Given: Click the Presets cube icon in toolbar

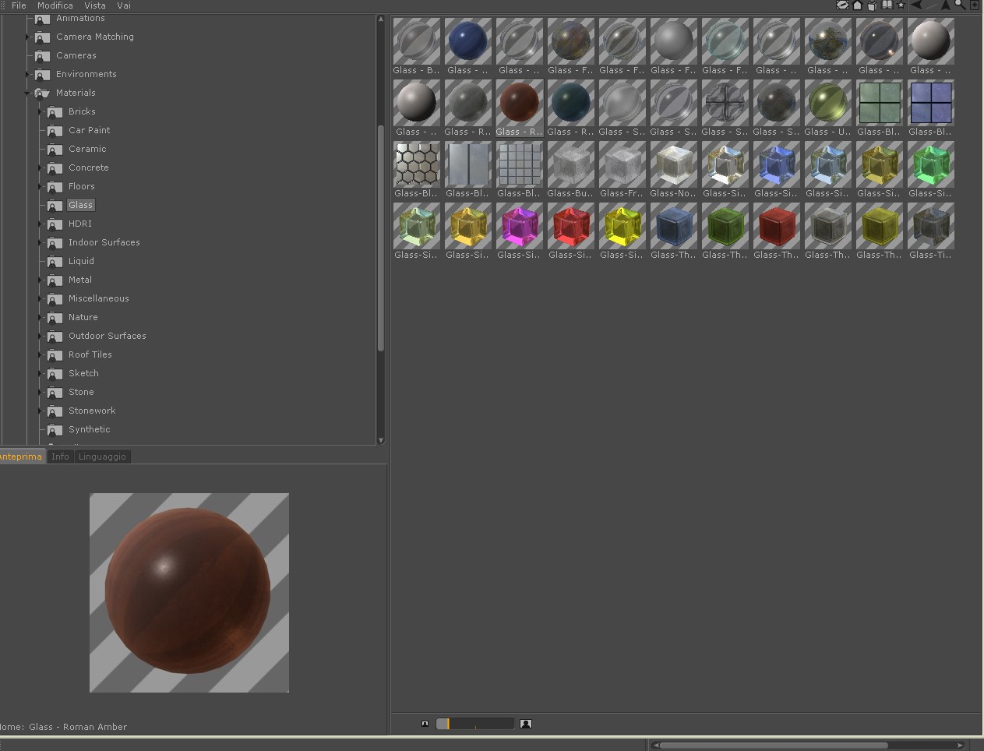Looking at the screenshot, I should click(872, 5).
